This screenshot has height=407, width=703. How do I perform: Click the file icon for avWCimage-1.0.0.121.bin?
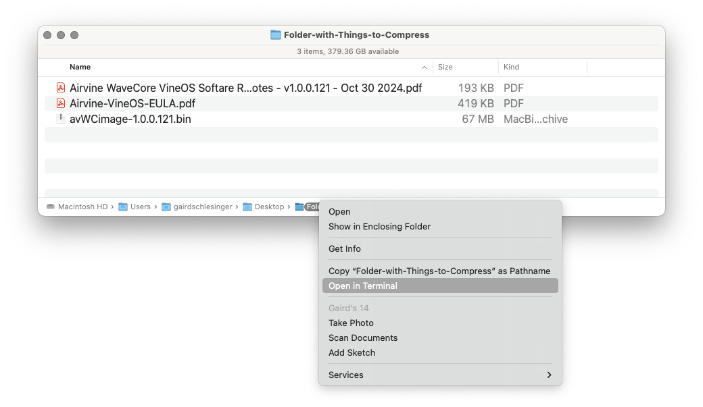pos(62,119)
